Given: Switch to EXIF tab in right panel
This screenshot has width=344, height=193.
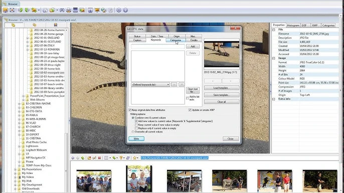Looking at the screenshot, I should click(x=304, y=25).
